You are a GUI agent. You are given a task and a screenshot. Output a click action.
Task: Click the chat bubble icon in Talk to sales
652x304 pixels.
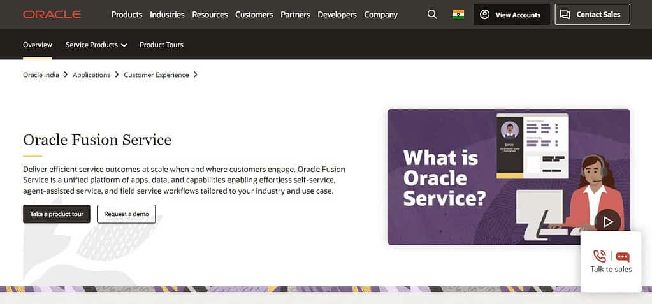pos(623,257)
